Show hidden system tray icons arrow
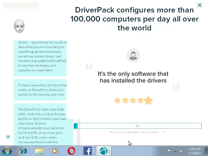Screen dimensions: 208x156 pos(163,151)
